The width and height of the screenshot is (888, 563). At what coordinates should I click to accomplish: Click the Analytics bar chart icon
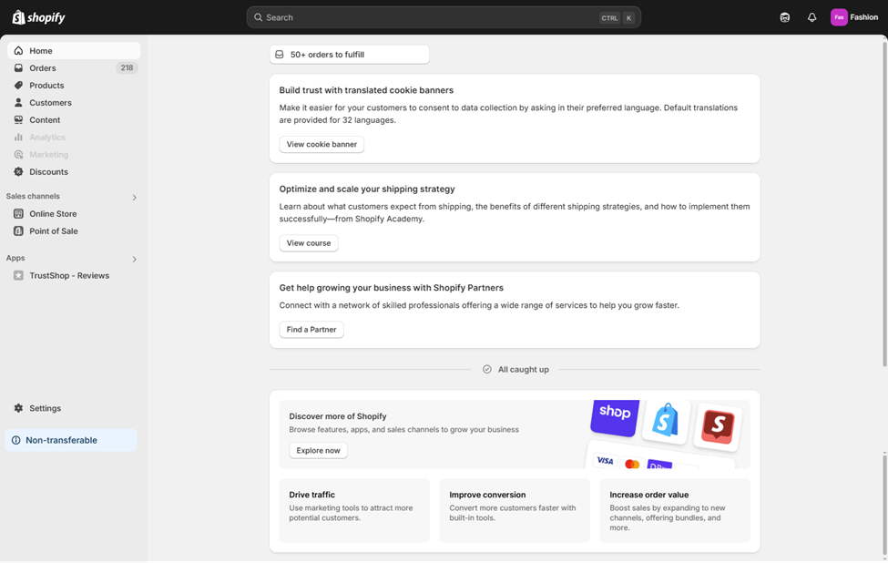pyautogui.click(x=19, y=137)
